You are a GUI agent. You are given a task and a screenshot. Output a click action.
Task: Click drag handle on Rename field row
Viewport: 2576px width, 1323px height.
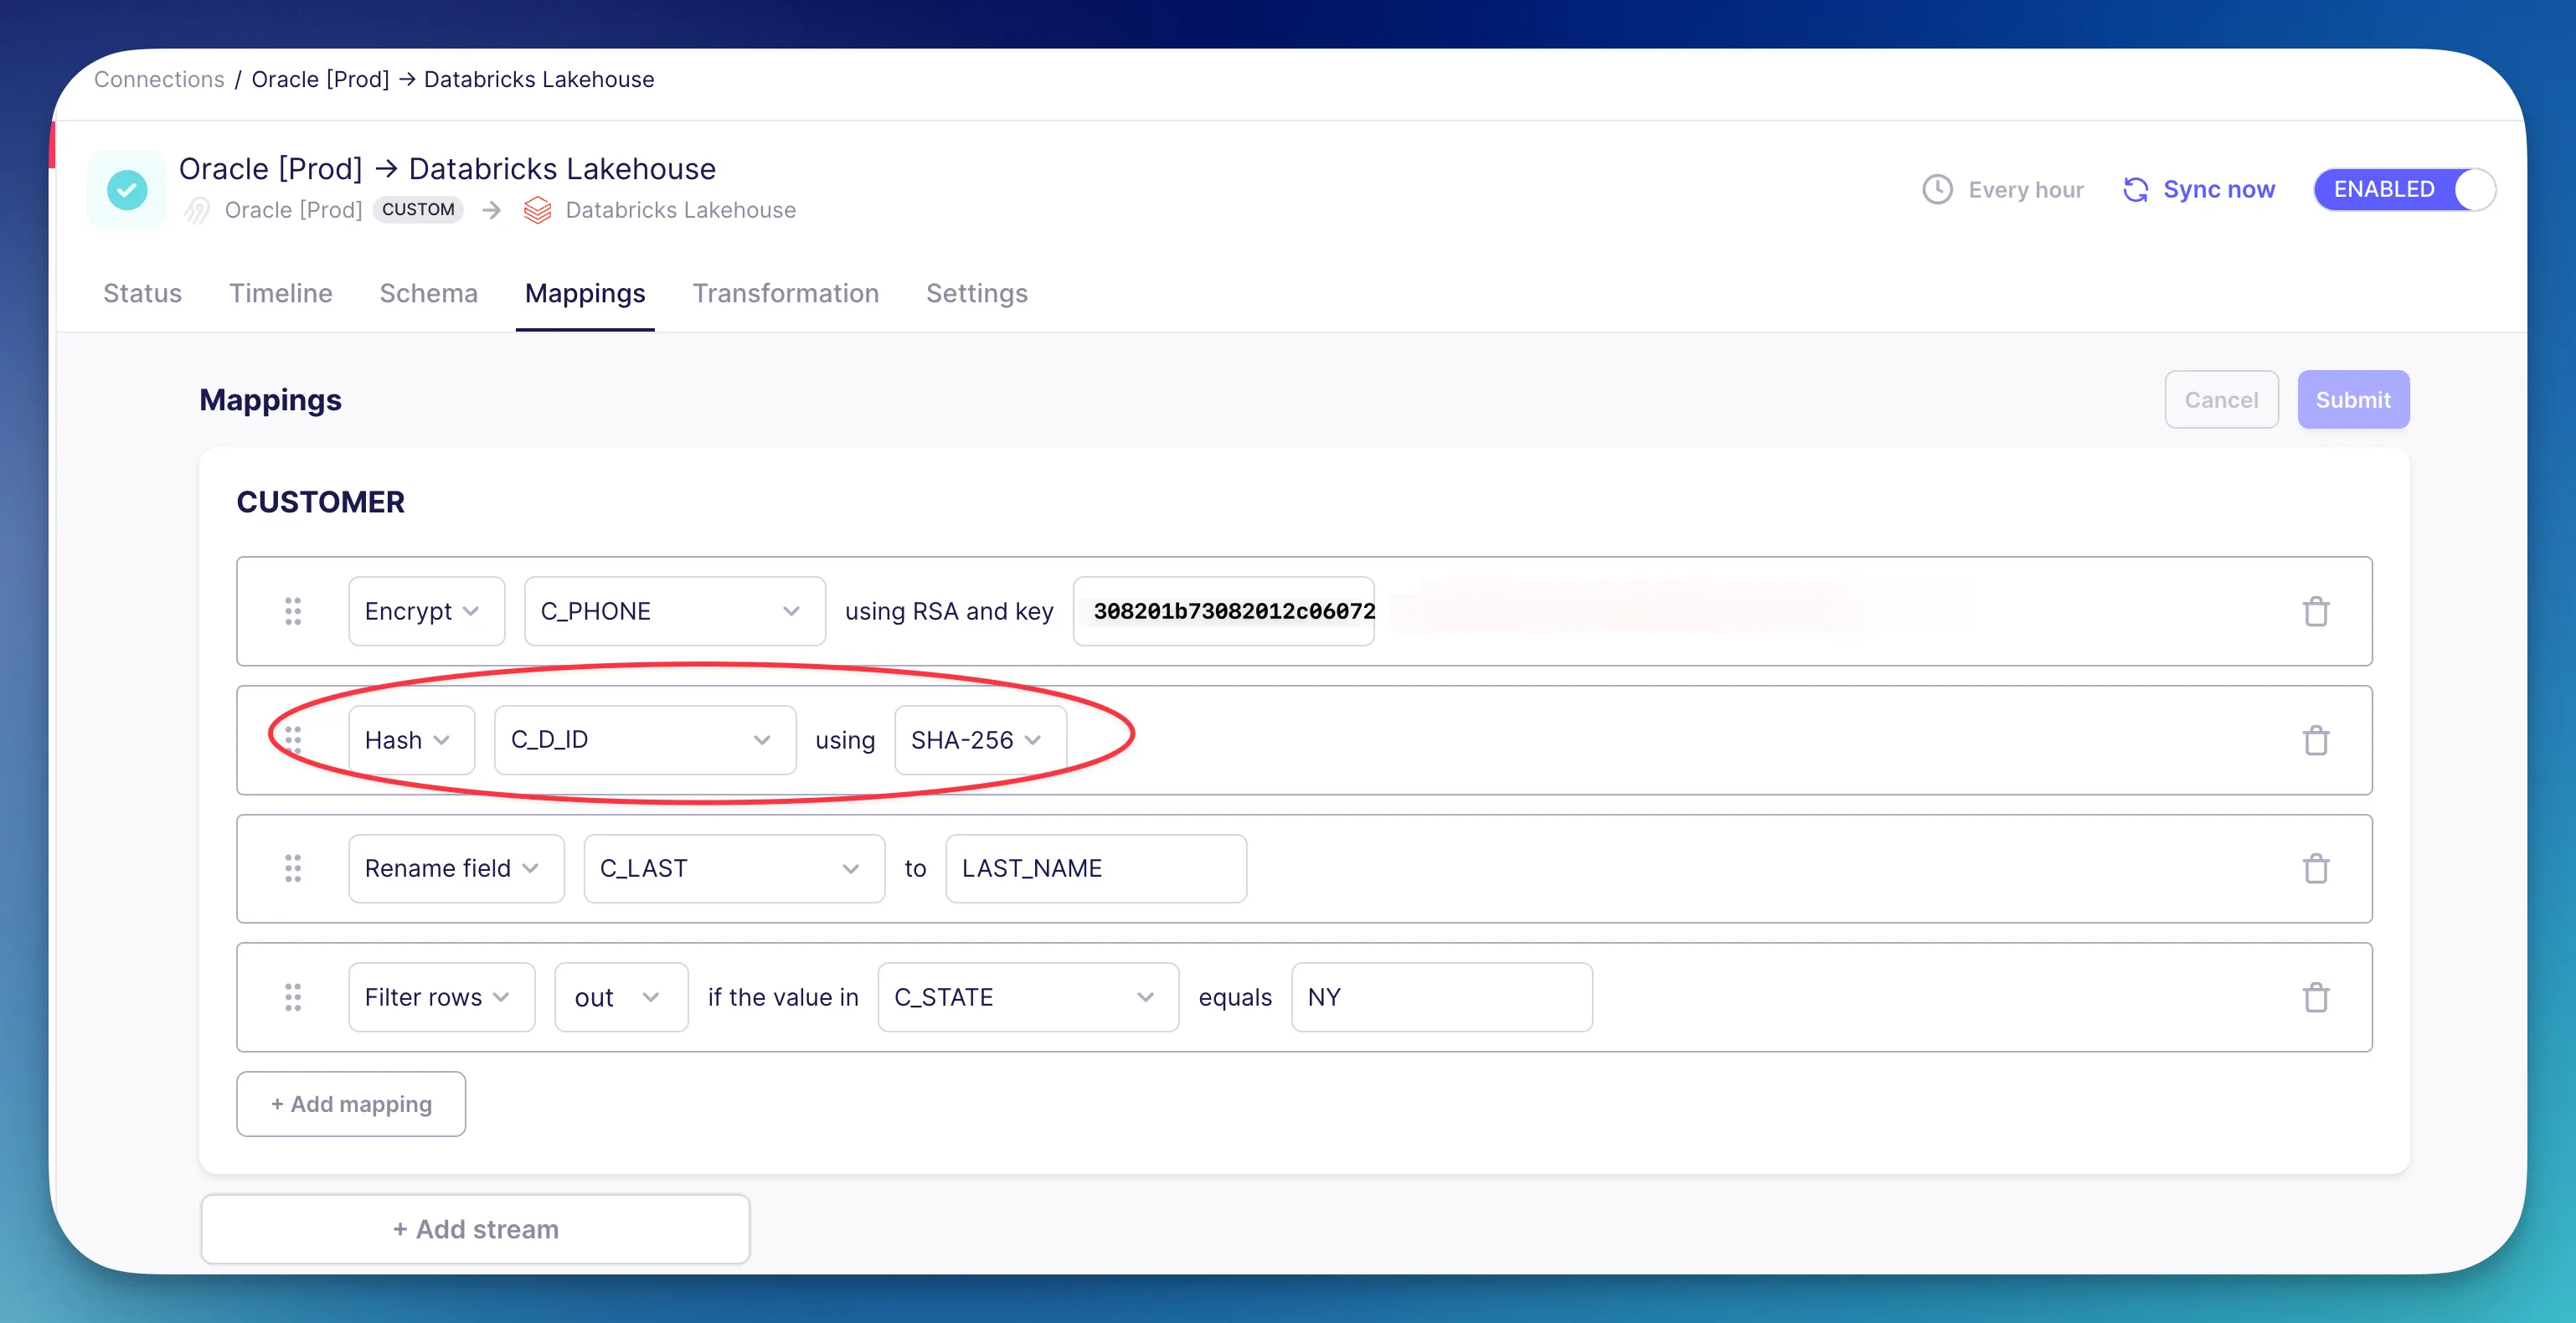coord(292,868)
